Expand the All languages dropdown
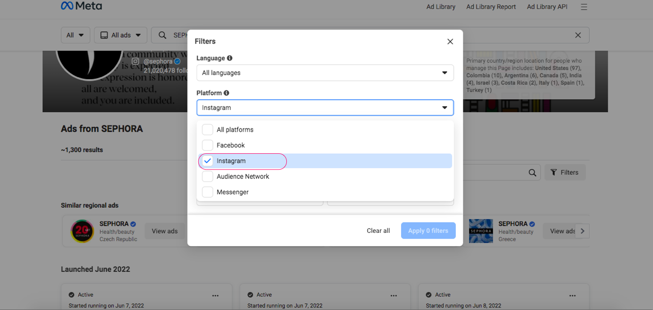The height and width of the screenshot is (310, 653). (x=325, y=73)
